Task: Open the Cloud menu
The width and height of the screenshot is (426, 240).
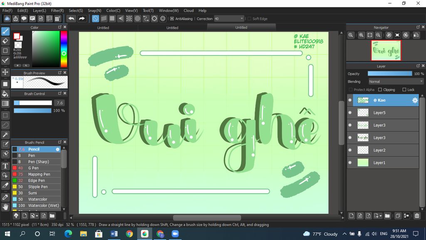Action: (188, 10)
